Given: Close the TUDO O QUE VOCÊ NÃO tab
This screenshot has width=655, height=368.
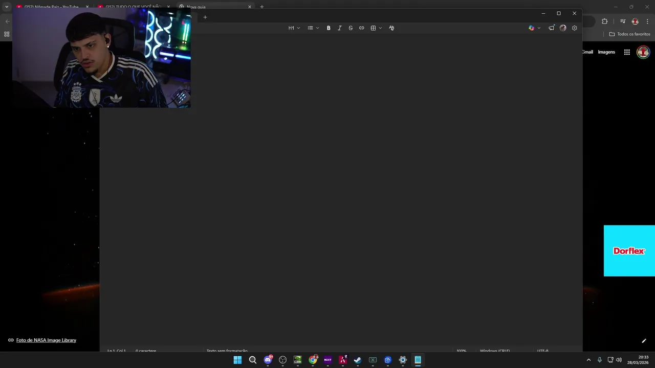Looking at the screenshot, I should (168, 7).
